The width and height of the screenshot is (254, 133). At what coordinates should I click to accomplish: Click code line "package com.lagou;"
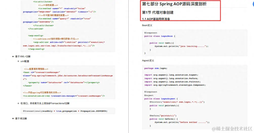click(156, 68)
